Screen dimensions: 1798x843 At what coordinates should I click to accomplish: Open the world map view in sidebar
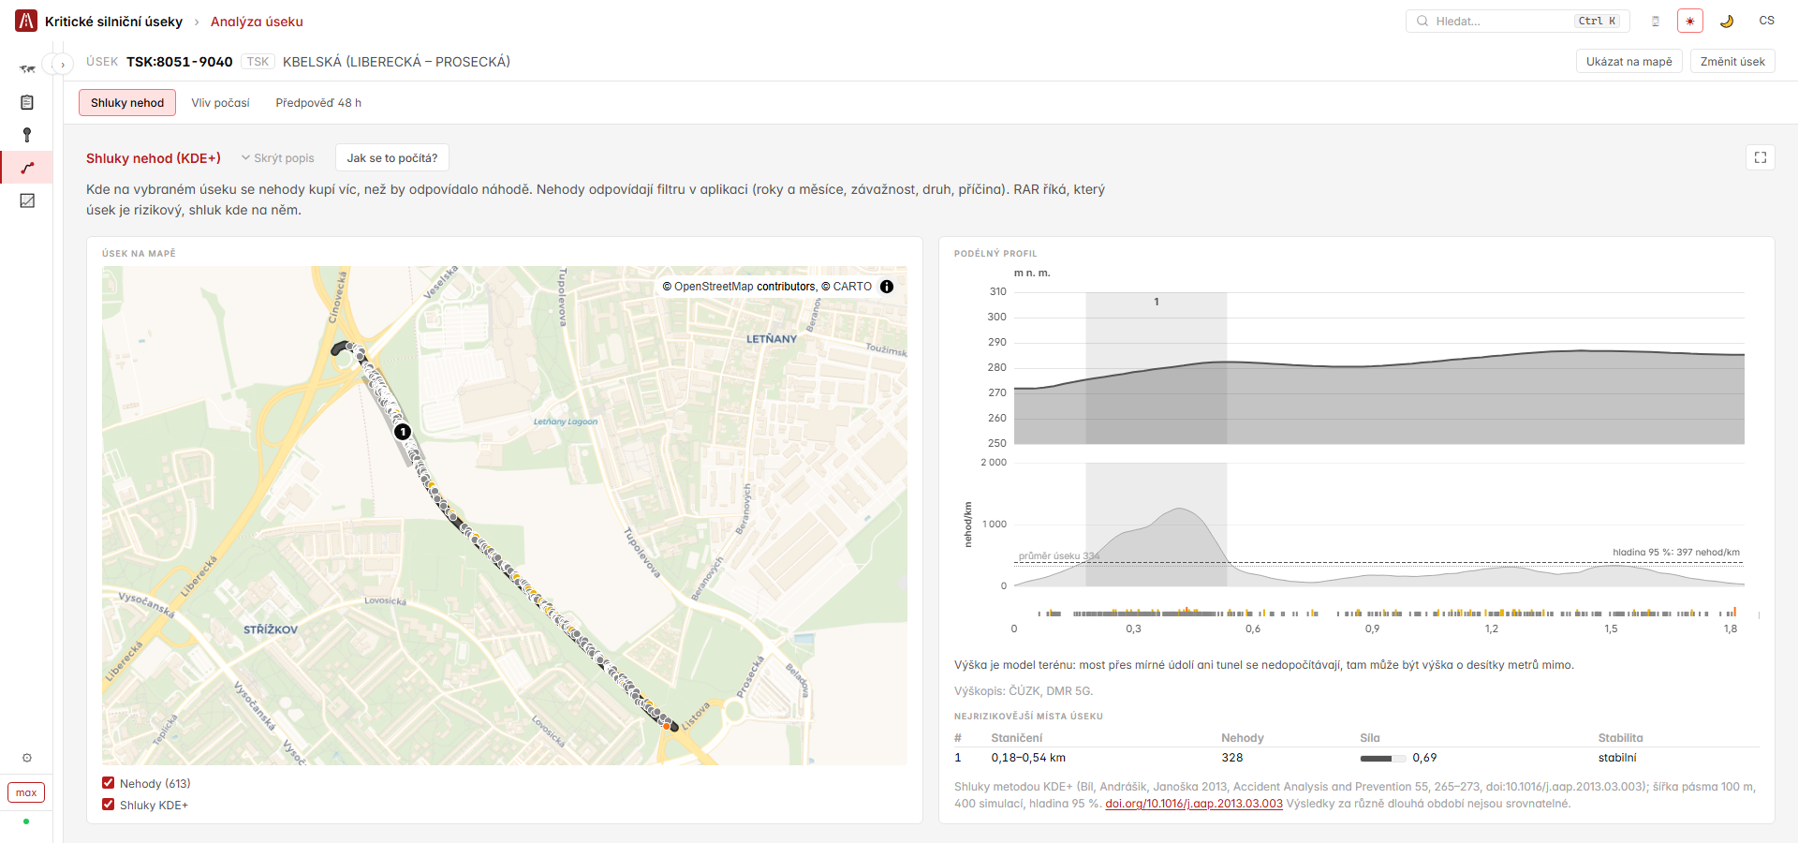pyautogui.click(x=27, y=68)
